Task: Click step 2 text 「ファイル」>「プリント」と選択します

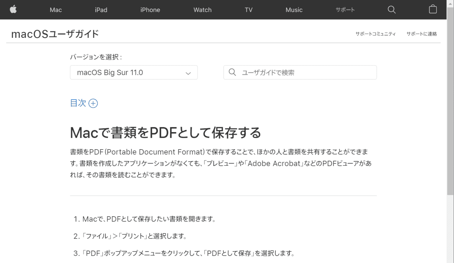Action: (x=134, y=236)
